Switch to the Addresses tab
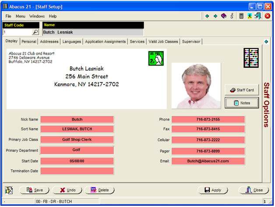The height and width of the screenshot is (207, 275). tap(49, 42)
